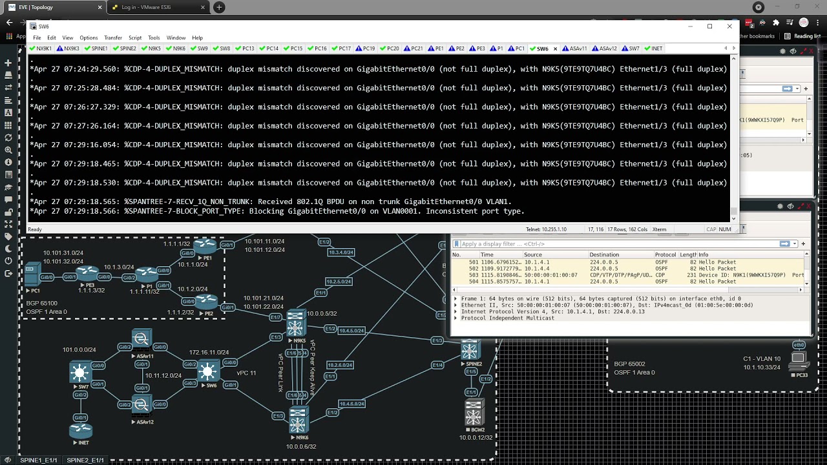Click the browser profile avatar
The height and width of the screenshot is (465, 827).
pyautogui.click(x=804, y=23)
